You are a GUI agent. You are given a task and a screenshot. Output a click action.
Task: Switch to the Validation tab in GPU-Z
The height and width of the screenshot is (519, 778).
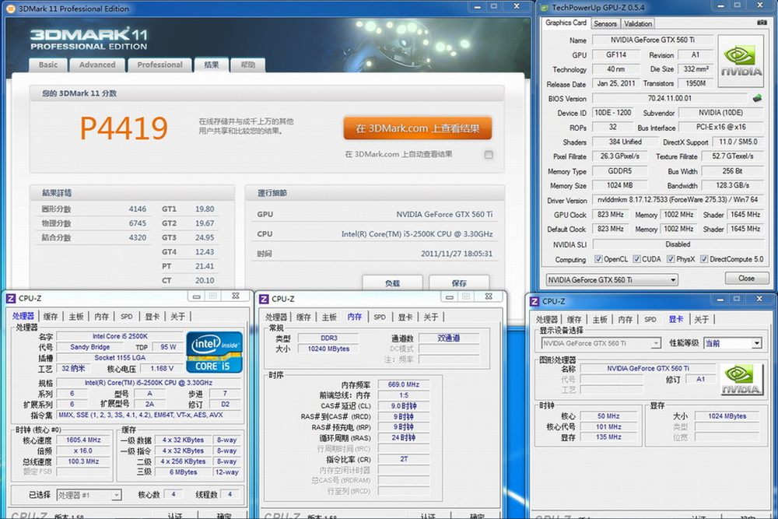(638, 24)
